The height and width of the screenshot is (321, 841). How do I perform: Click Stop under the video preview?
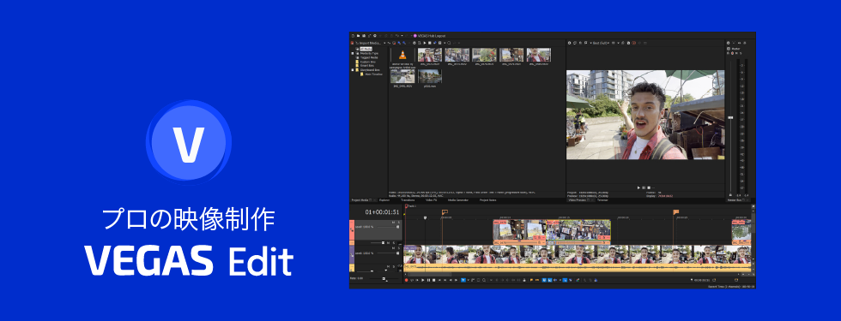coord(649,187)
